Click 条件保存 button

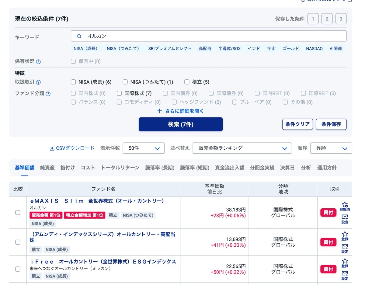click(x=331, y=124)
